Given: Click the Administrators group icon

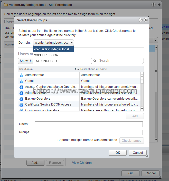Looking at the screenshot, I should pos(21,93).
